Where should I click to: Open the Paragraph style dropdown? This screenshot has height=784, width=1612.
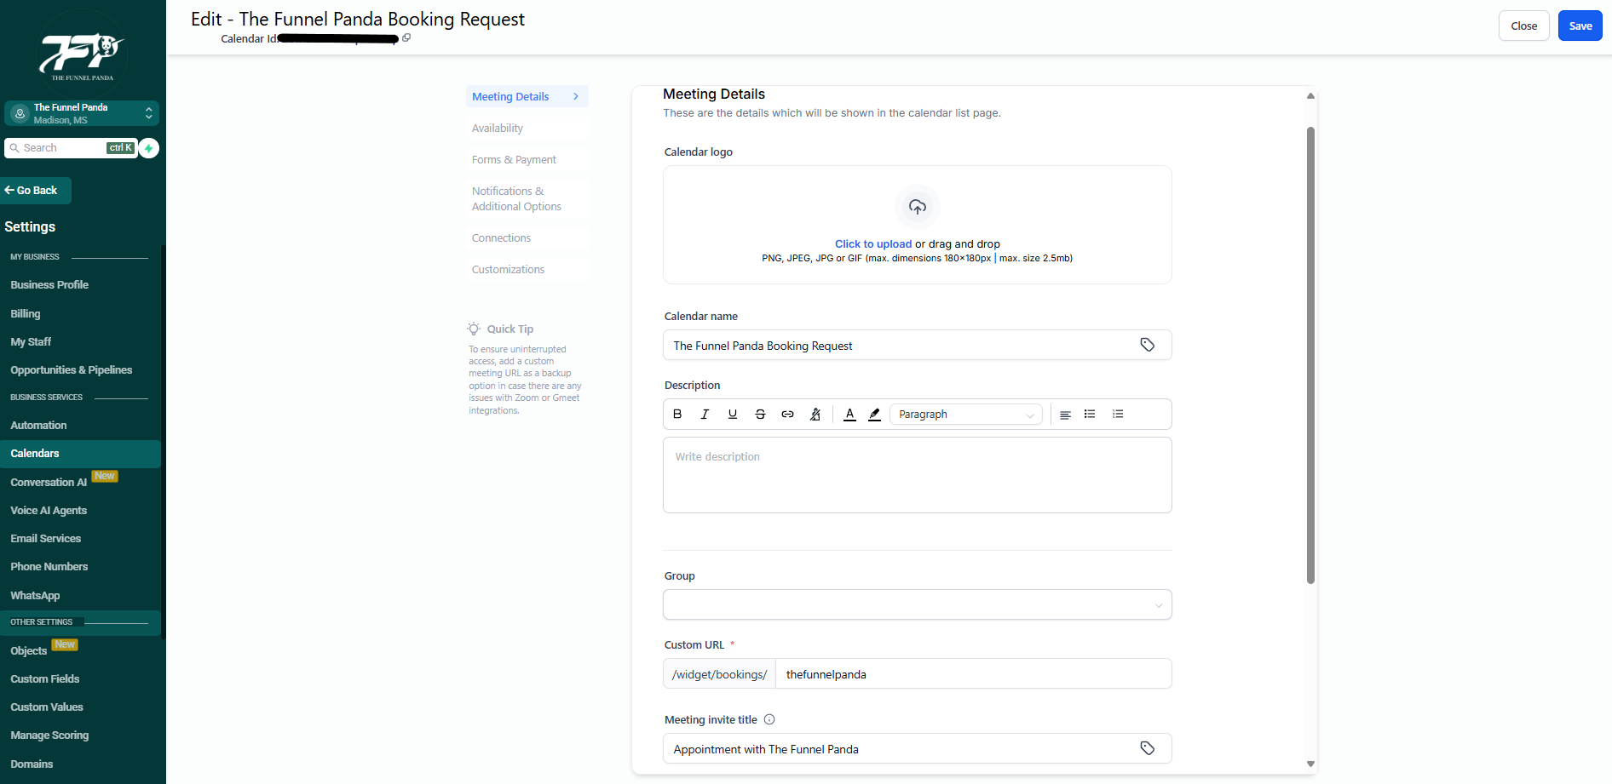(x=965, y=415)
